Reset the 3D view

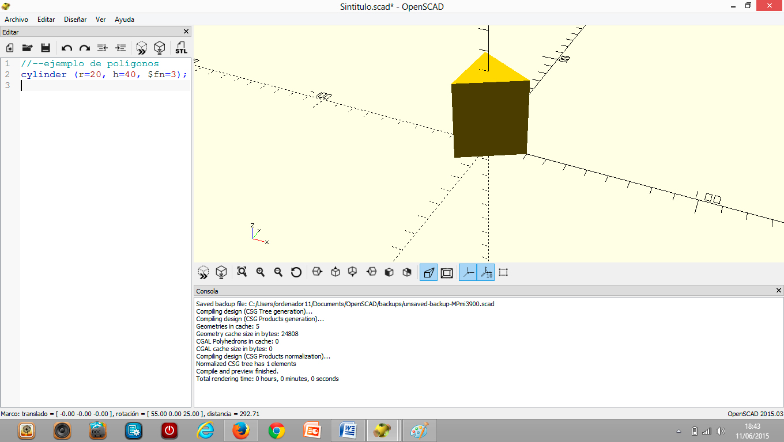point(296,272)
